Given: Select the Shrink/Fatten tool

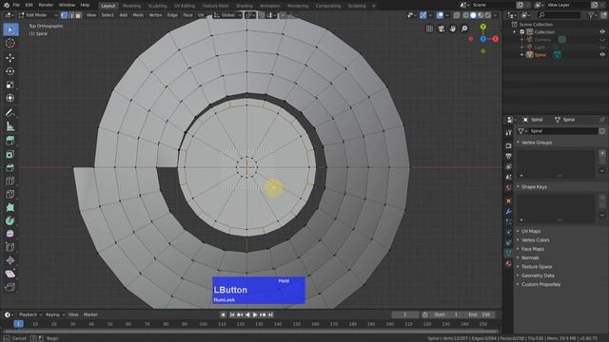Looking at the screenshot, I should 10,260.
